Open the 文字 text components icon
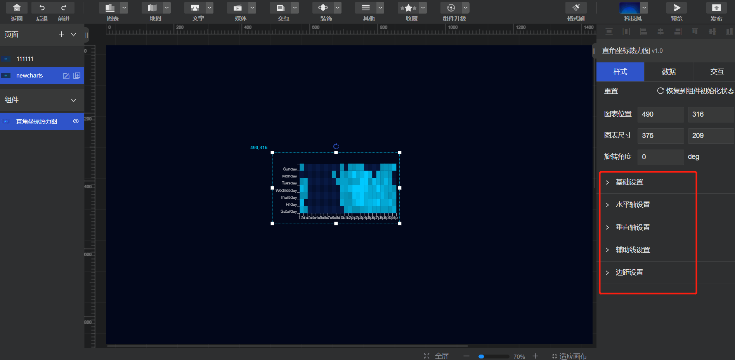 pyautogui.click(x=195, y=8)
